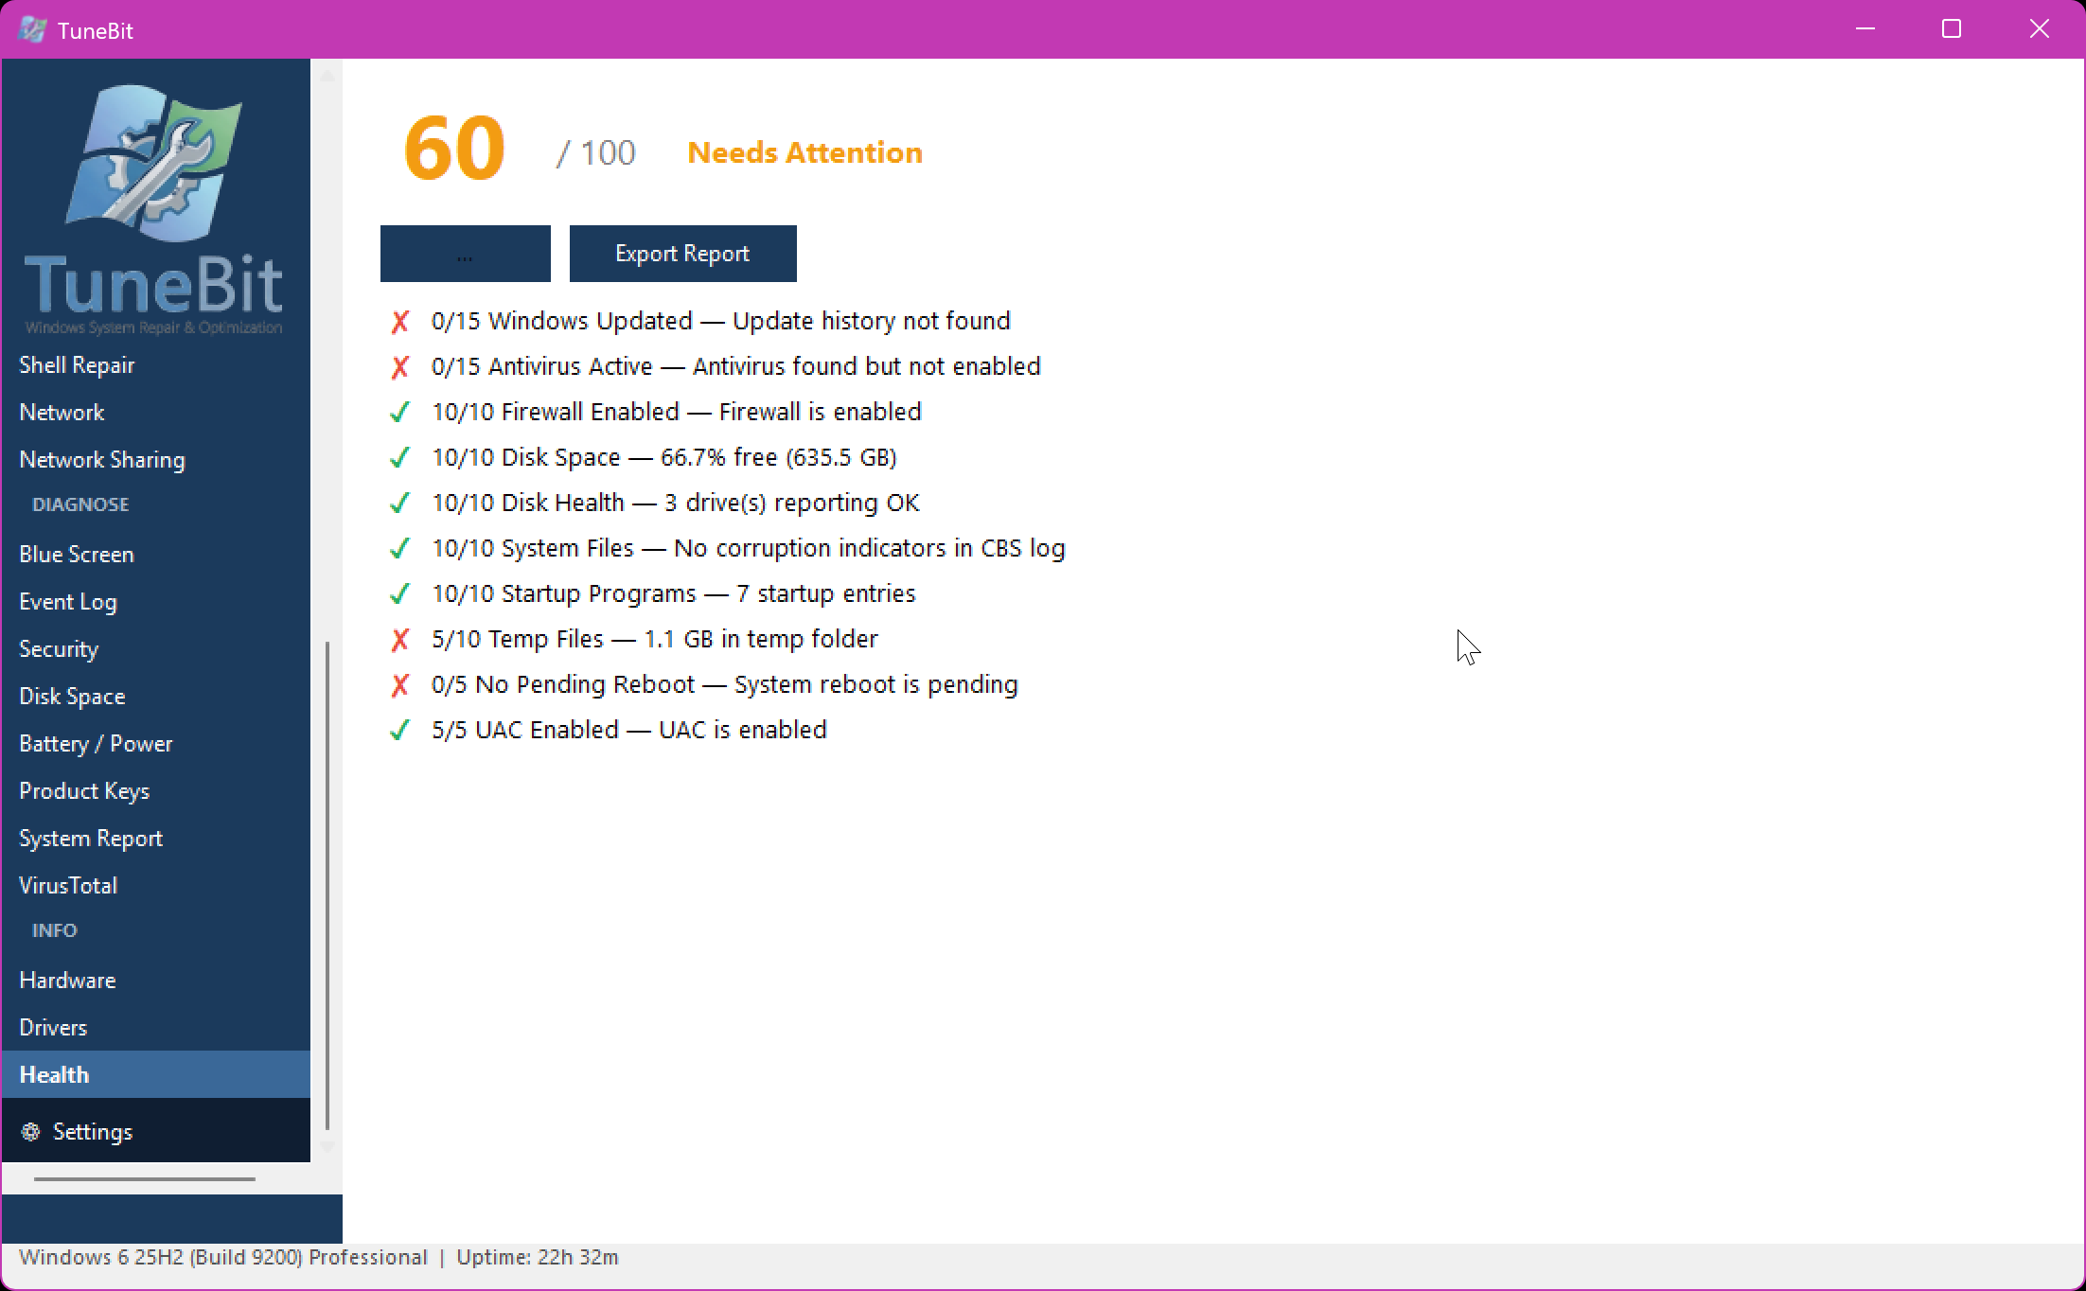Go to Network Sharing
The width and height of the screenshot is (2086, 1291).
[156, 460]
